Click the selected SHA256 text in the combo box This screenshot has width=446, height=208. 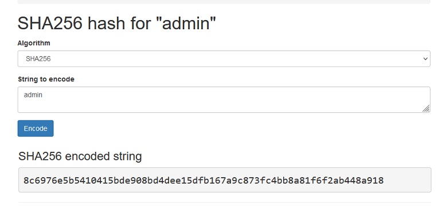[38, 59]
